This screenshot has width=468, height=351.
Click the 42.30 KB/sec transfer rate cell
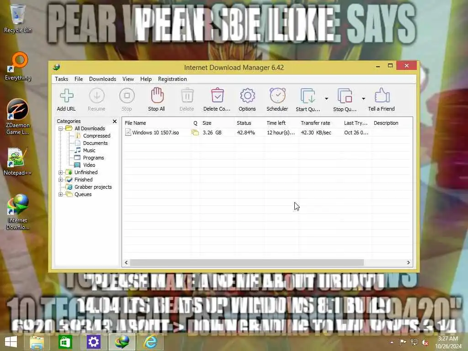[x=316, y=133]
